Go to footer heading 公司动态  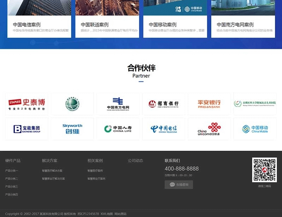click(135, 161)
